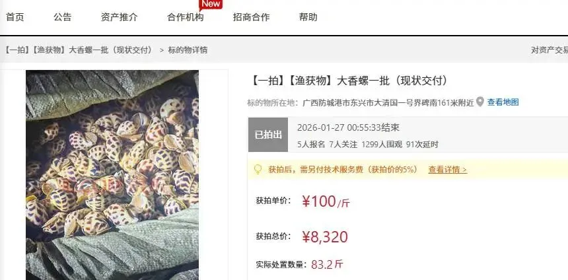Click 查看详情 link about service fee
The height and width of the screenshot is (280, 568).
(448, 170)
